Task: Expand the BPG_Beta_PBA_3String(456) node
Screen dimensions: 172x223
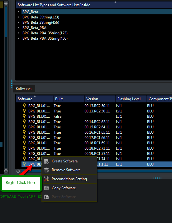Action: click(x=18, y=38)
